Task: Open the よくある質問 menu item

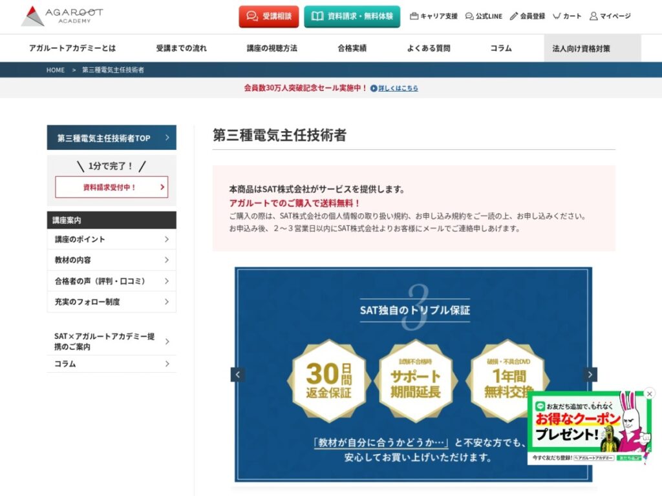Action: click(x=429, y=48)
